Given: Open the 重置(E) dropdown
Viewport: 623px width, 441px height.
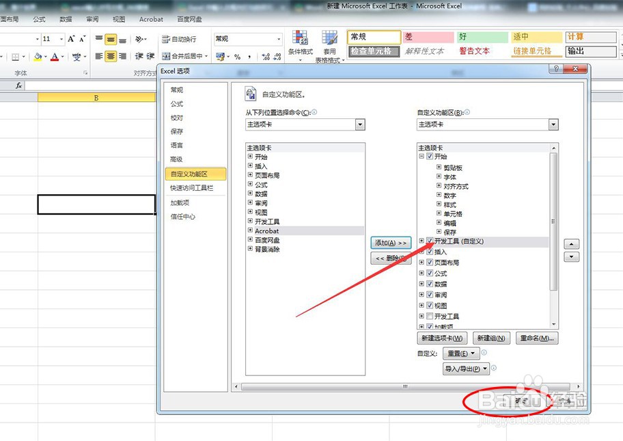Looking at the screenshot, I should point(461,353).
